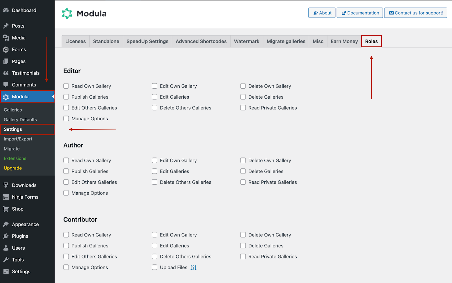Check Editor Edit Galleries checkbox
Image resolution: width=452 pixels, height=283 pixels.
[x=155, y=97]
